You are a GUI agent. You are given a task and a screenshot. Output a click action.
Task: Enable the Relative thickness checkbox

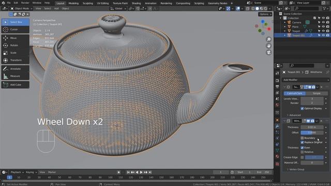[302, 152]
